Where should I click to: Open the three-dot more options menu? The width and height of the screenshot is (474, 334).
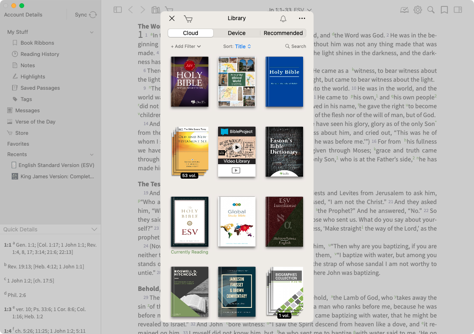302,19
